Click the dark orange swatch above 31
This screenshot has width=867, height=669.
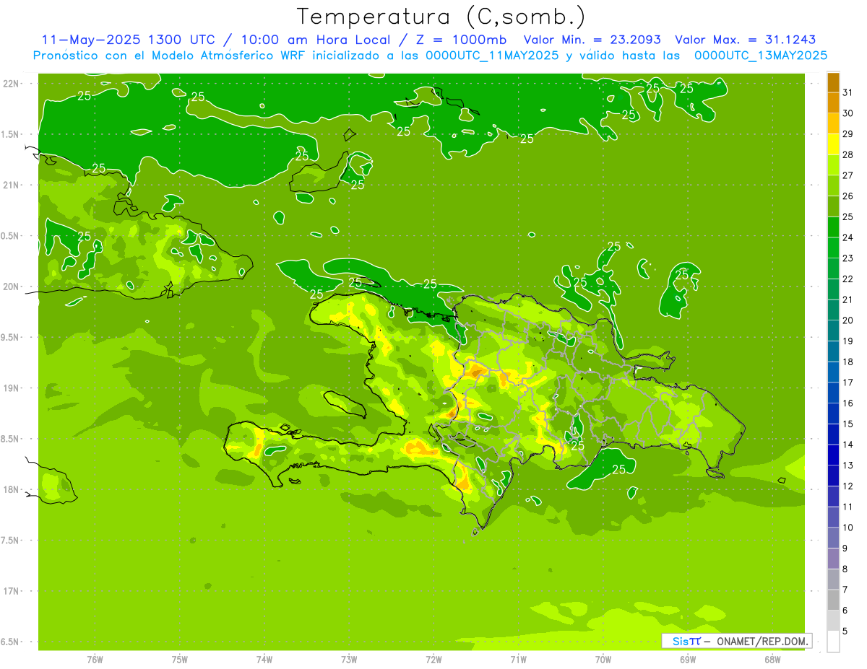coord(833,82)
